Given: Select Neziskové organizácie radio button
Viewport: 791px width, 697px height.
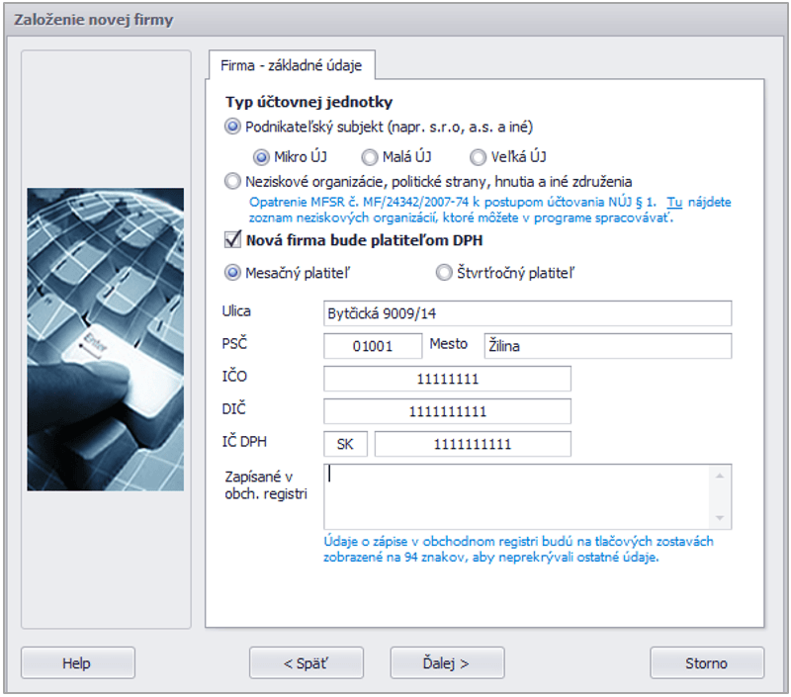Looking at the screenshot, I should tap(232, 181).
